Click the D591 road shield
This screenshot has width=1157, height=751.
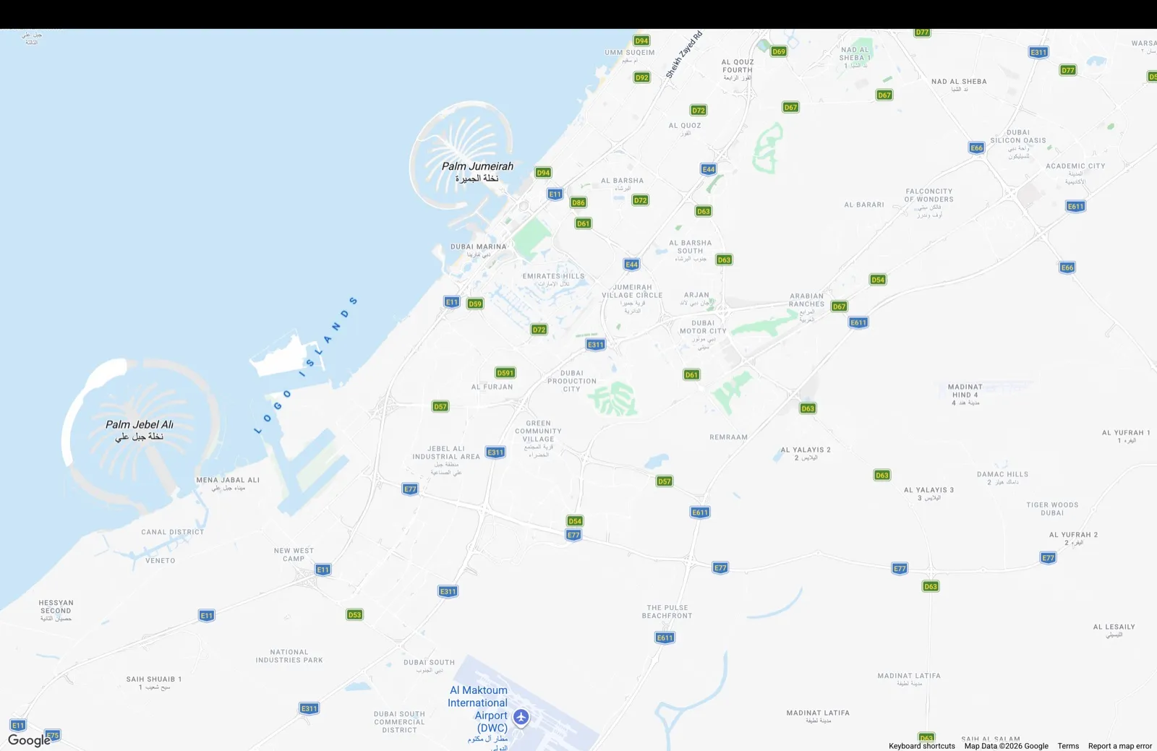coord(505,373)
